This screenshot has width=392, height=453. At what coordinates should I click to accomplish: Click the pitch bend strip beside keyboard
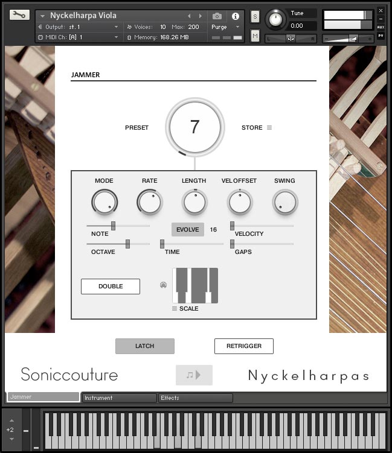pos(26,430)
